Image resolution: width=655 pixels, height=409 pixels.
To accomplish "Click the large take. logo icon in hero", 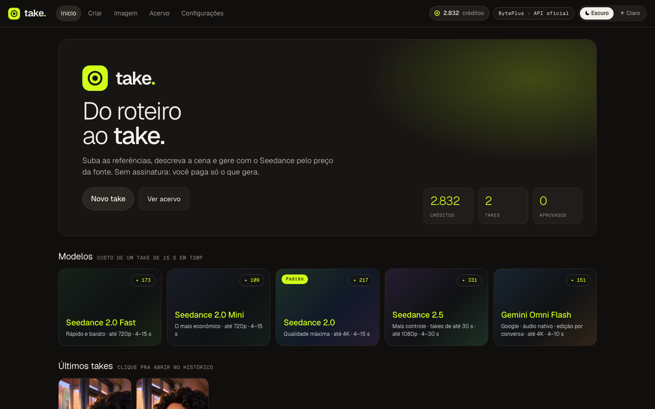I will click(95, 78).
